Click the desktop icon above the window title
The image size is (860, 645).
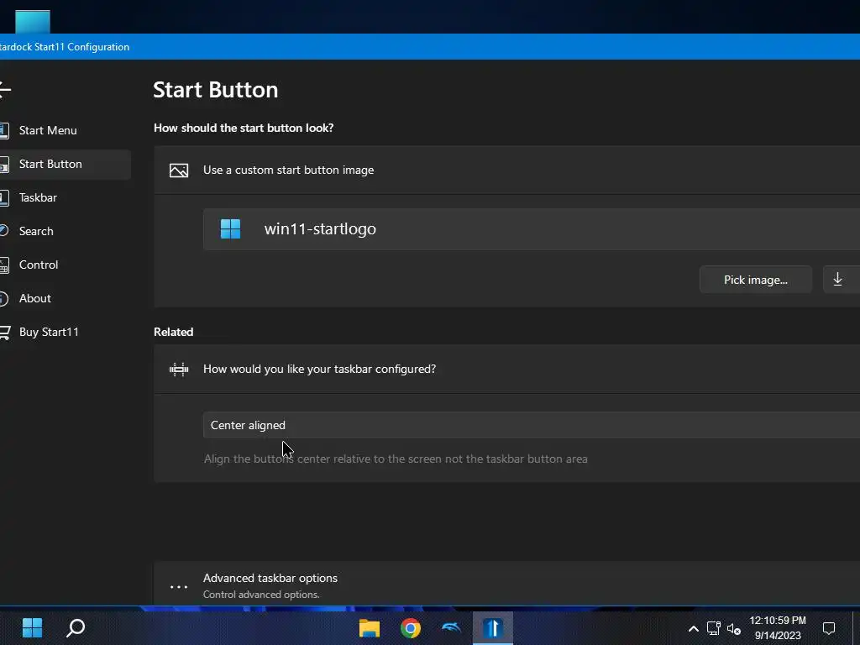pos(33,22)
